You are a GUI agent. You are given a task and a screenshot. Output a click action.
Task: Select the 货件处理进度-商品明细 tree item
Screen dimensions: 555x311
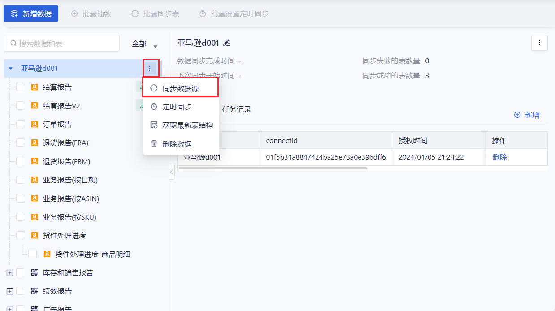93,254
